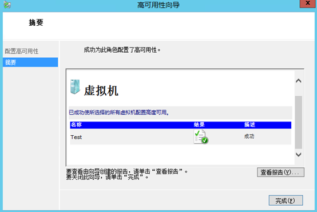Click the blue 已成功使所选择的所有虚拟机 message

click(119, 112)
